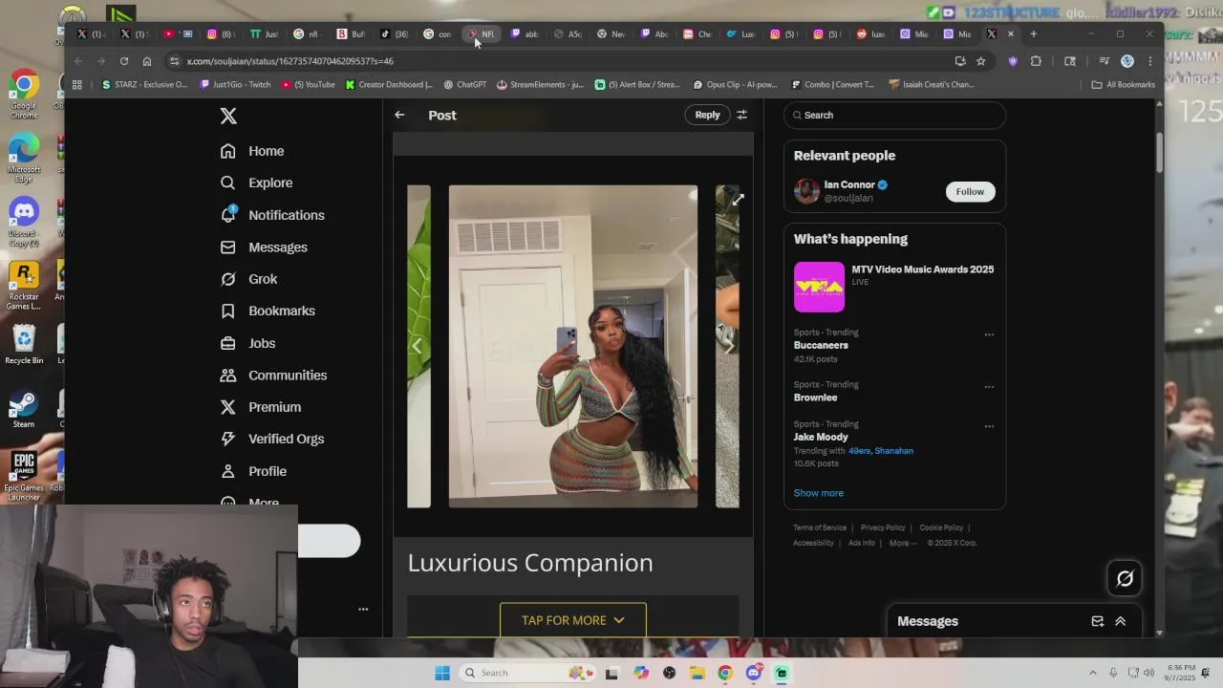Open Cookie Policy link
1223x688 pixels.
point(941,527)
